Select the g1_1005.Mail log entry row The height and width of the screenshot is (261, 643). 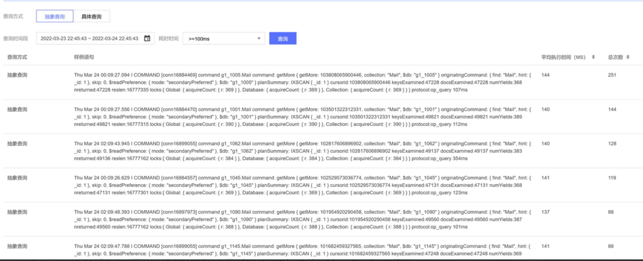[302, 82]
